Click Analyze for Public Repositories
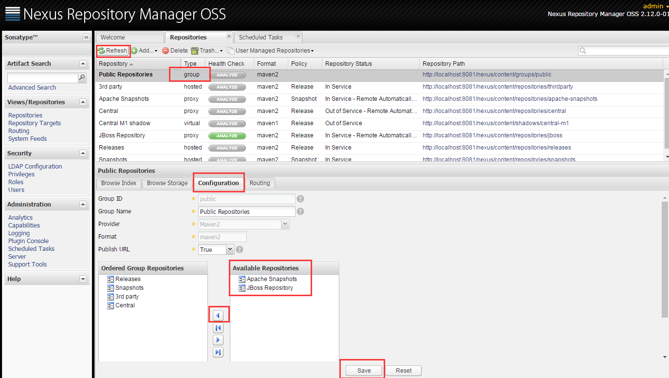 pos(227,75)
